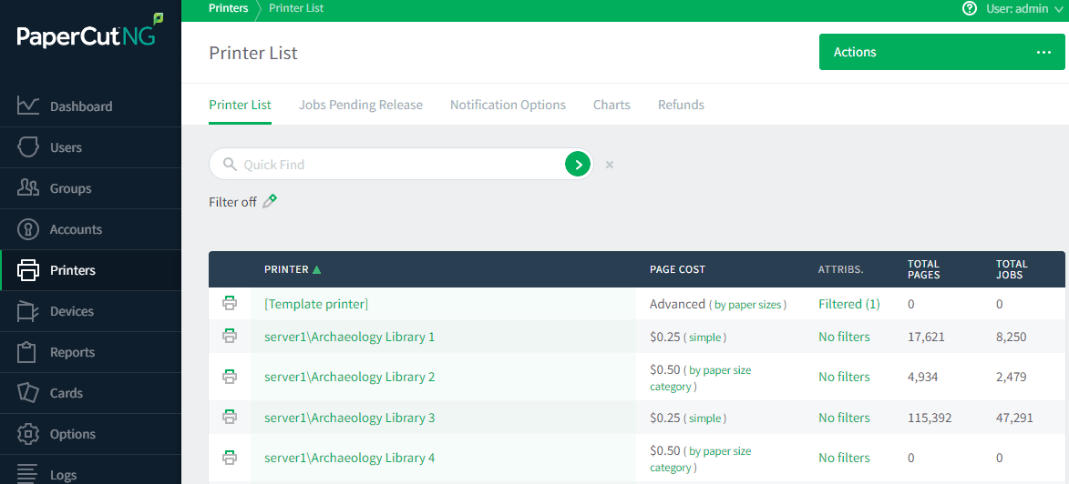
Task: Switch to Jobs Pending Release tab
Action: 360,105
